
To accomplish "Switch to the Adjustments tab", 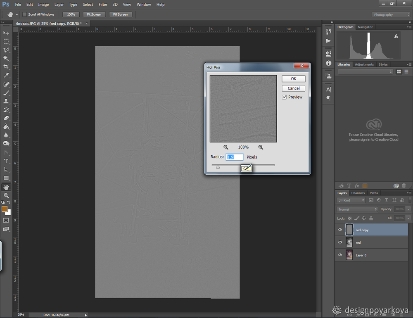I will (x=364, y=64).
